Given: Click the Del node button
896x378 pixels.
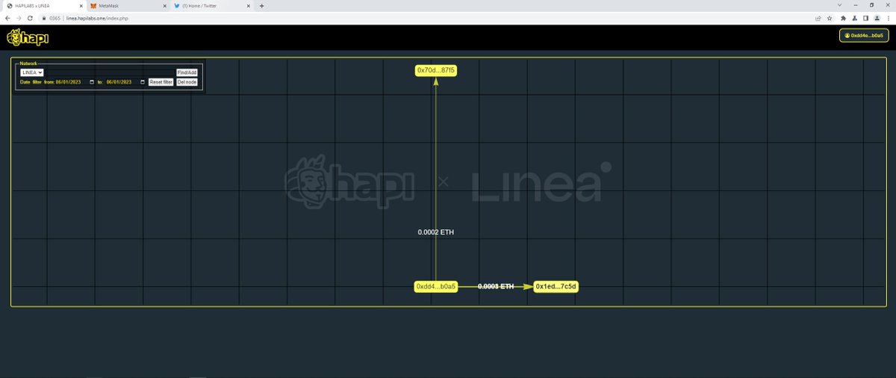Looking at the screenshot, I should 187,82.
